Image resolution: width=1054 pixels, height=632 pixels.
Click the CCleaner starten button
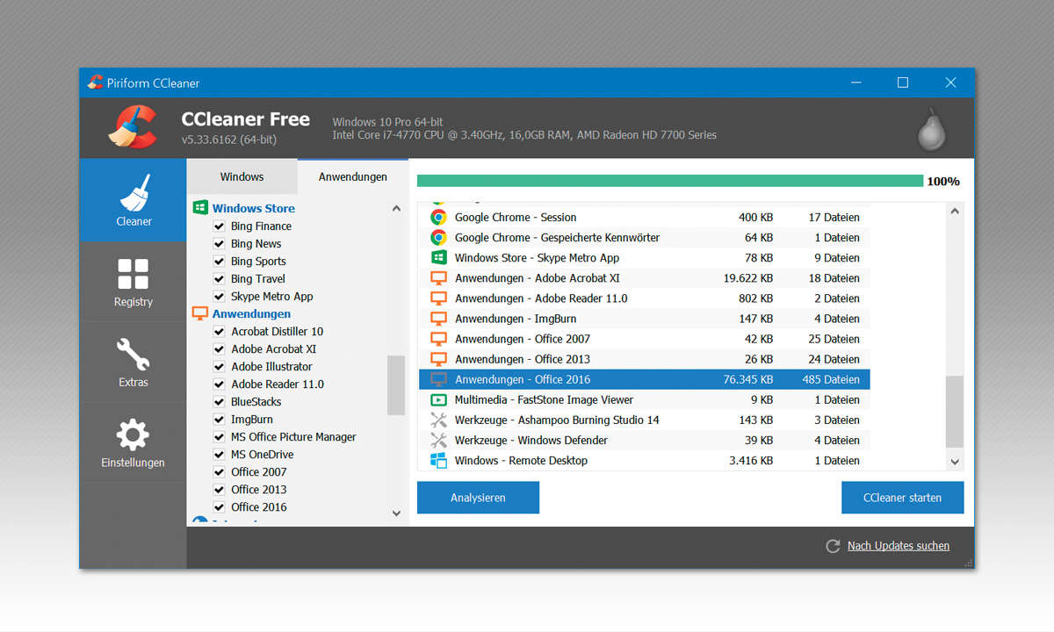point(902,498)
